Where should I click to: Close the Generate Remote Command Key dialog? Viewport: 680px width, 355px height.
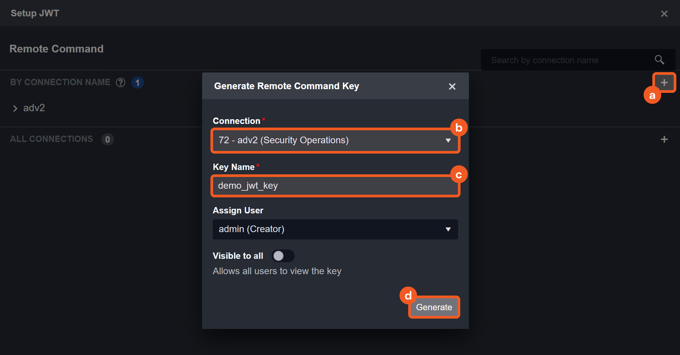click(x=452, y=86)
